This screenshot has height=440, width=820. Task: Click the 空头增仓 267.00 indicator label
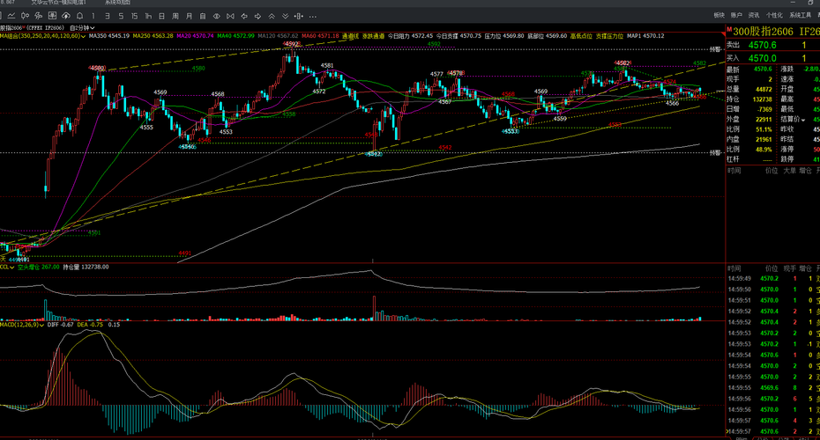tap(38, 267)
